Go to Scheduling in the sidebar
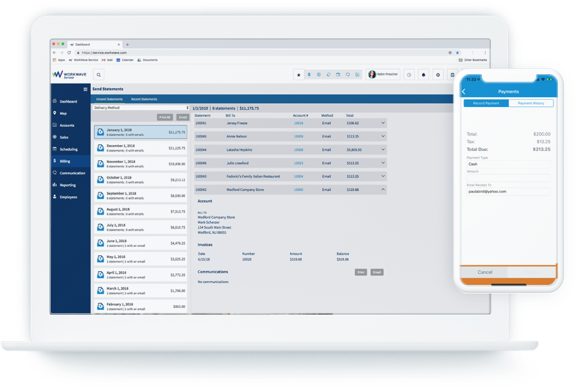577x388 pixels. [68, 149]
